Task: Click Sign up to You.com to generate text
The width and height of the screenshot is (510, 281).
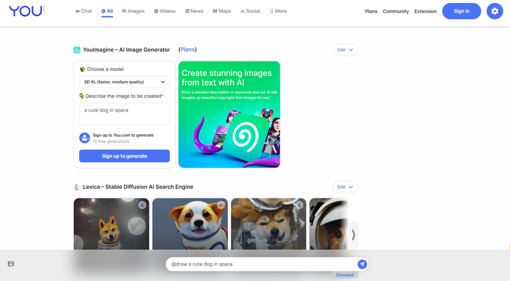Action: 124,135
